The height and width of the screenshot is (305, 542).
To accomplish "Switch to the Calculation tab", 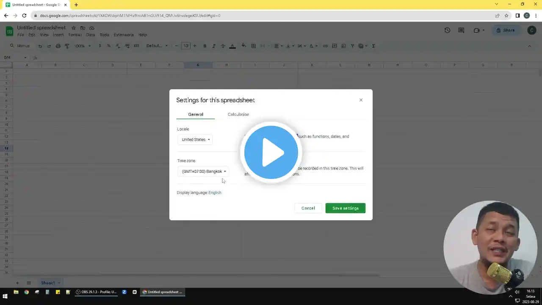I will (238, 114).
